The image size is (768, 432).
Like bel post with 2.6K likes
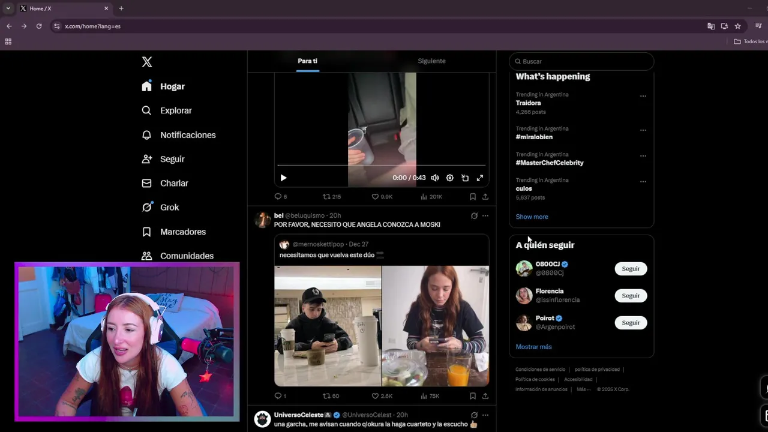pyautogui.click(x=382, y=396)
